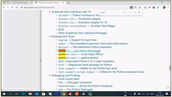Image resolution: width=172 pixels, height=97 pixels.
Task: Jump to next find result
Action: [135, 12]
